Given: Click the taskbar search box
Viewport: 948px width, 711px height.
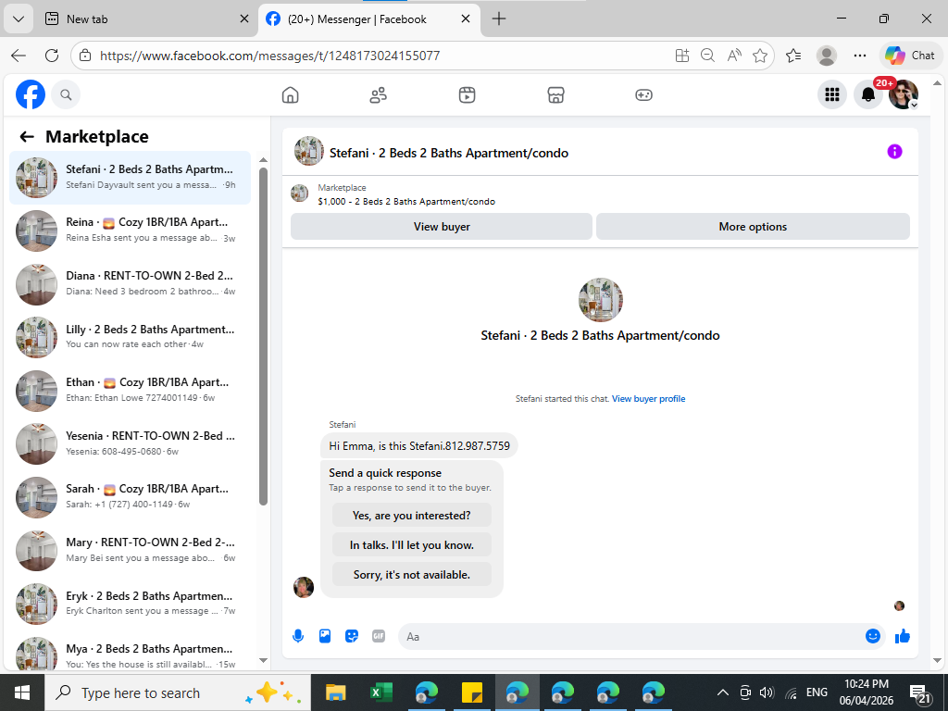Looking at the screenshot, I should (178, 692).
